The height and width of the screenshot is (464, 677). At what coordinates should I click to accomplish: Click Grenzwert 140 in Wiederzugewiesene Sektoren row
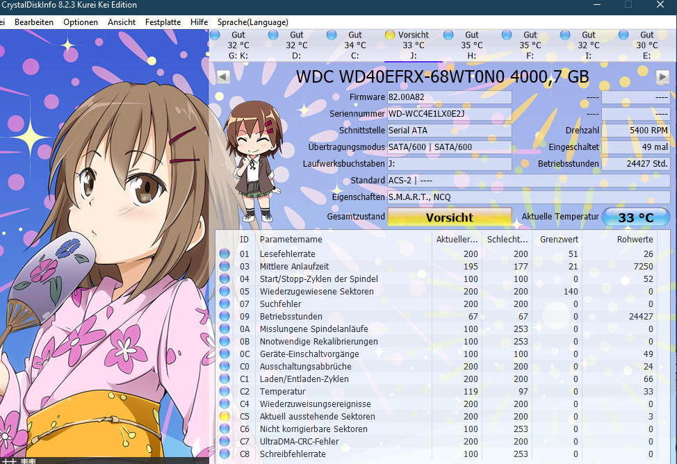tap(571, 291)
